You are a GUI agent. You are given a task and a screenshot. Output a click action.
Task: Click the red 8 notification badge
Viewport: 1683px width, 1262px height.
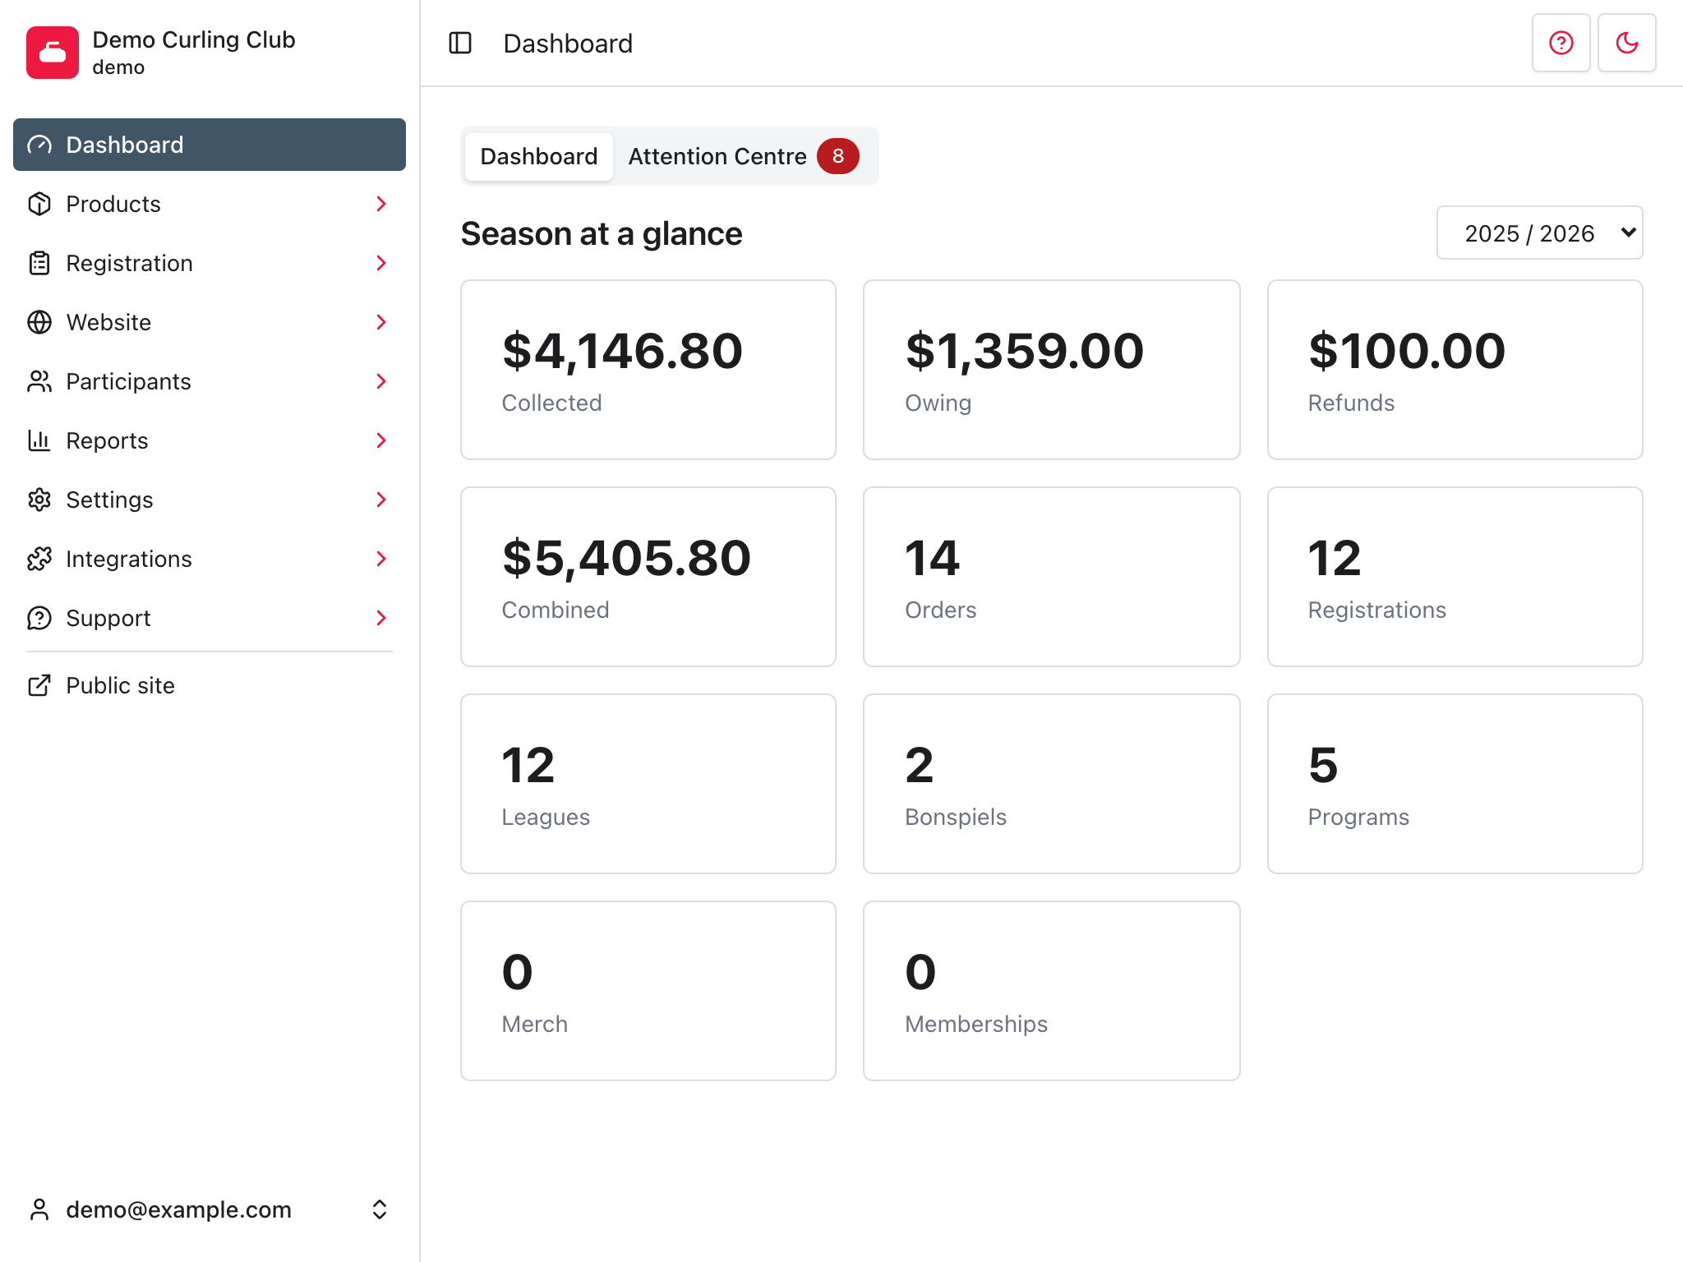(x=838, y=156)
